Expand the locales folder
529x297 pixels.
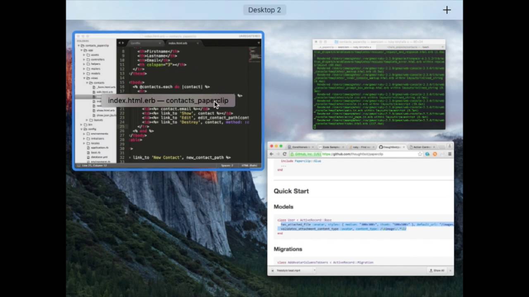pos(84,143)
